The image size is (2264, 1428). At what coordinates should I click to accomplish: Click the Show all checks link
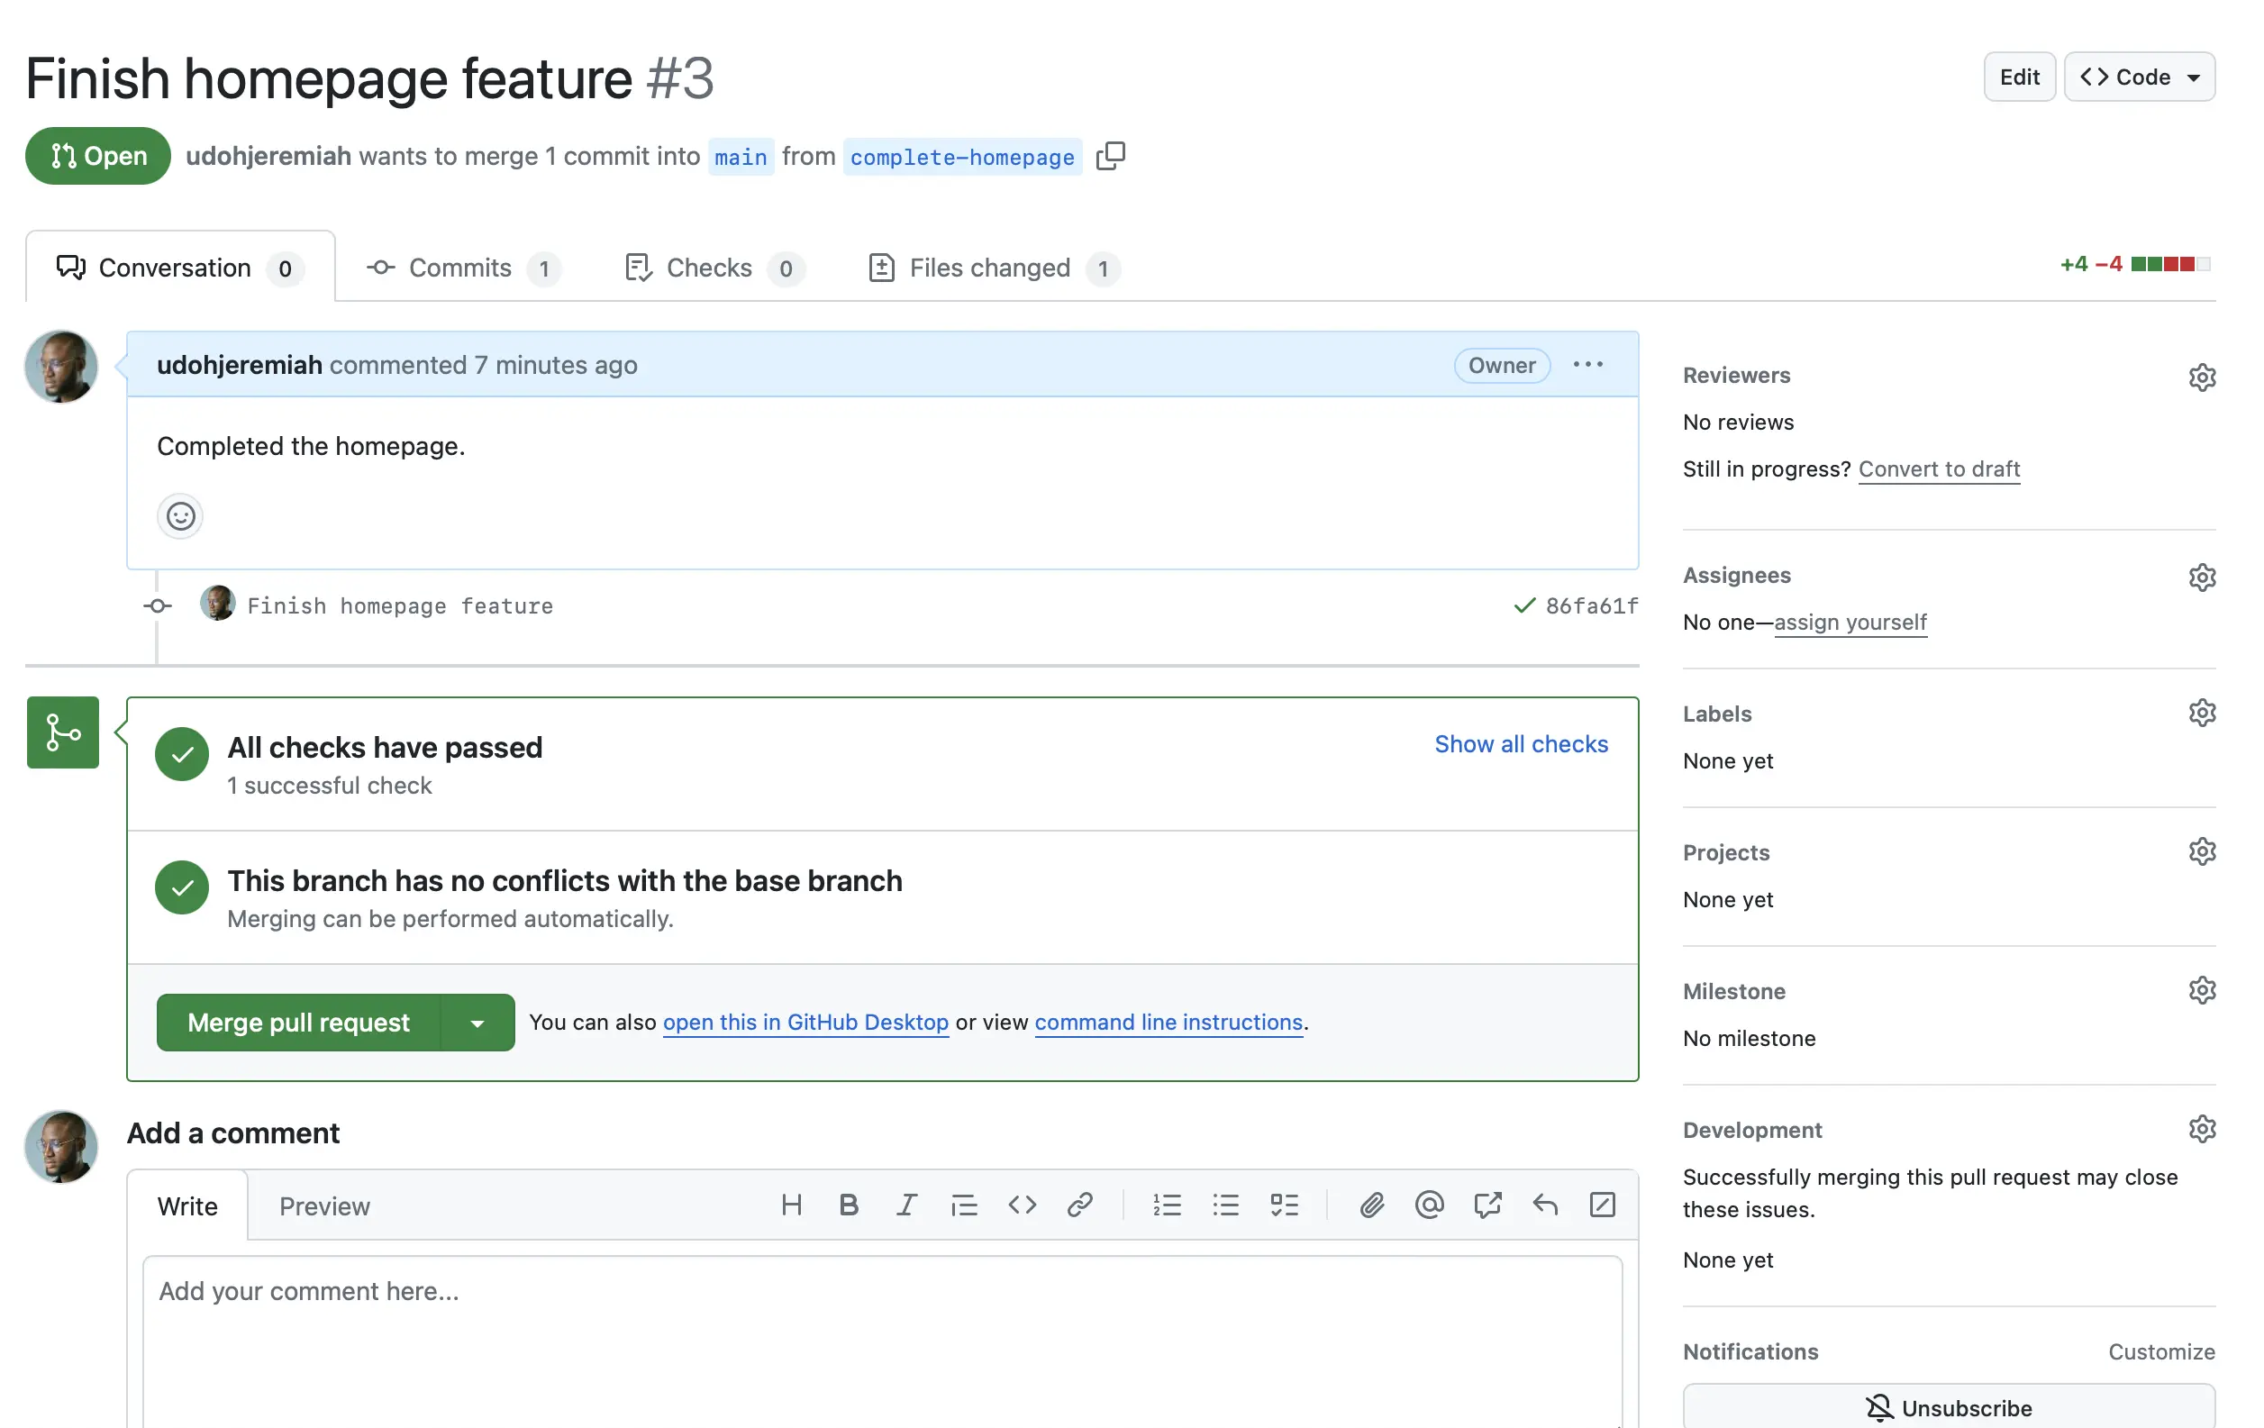coord(1521,743)
